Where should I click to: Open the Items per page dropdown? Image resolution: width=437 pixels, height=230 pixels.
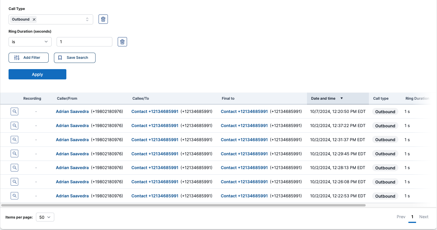coord(45,217)
